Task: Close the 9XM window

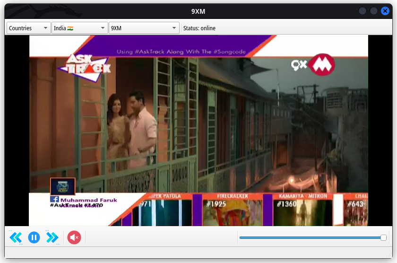Action: click(x=385, y=11)
